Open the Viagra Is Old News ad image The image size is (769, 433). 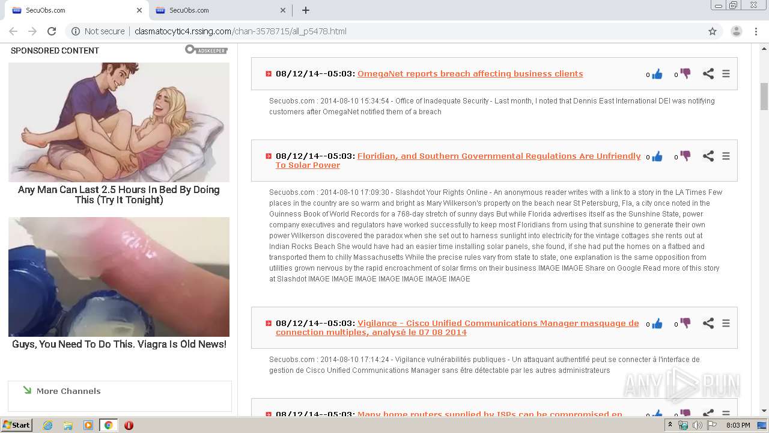119,277
